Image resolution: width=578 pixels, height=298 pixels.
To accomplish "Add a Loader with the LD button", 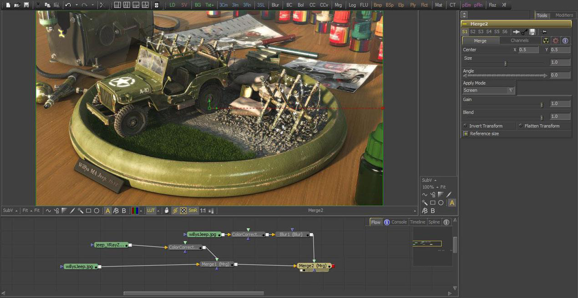I will point(172,5).
